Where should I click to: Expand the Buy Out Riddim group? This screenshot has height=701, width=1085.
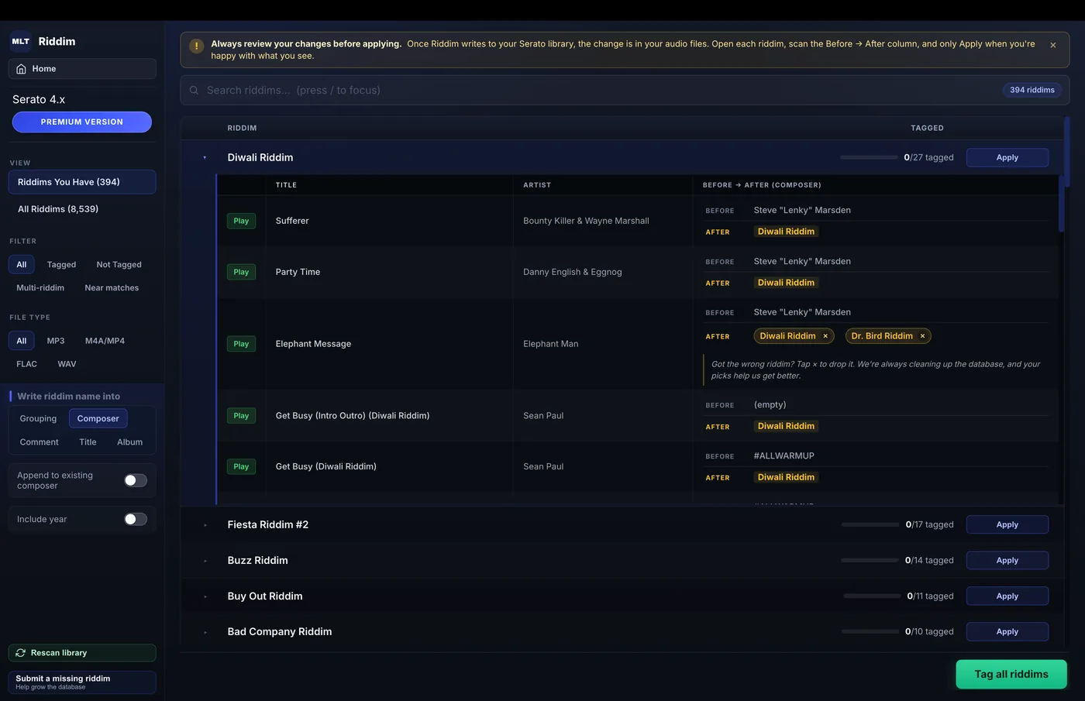[205, 596]
